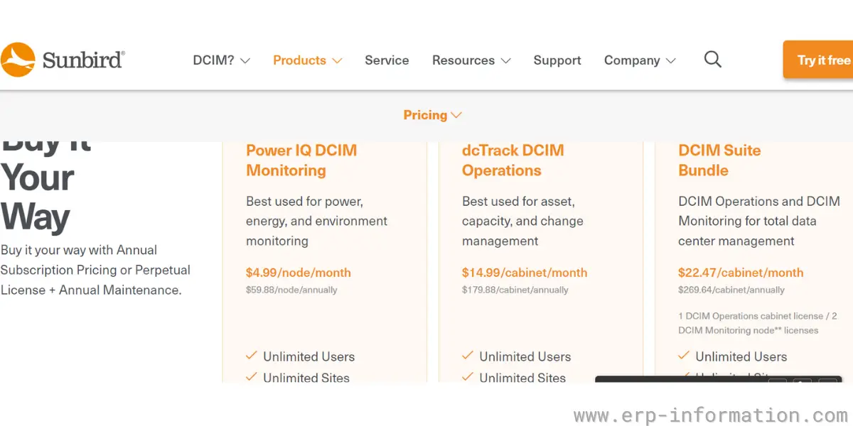
Task: Click Unlimited Sites checkmark under dcTrack
Action: (x=468, y=377)
